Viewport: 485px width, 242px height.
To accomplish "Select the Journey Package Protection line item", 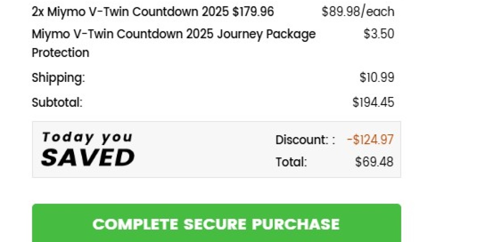I will [x=173, y=34].
